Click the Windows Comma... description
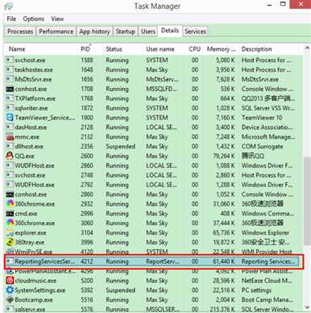Screen dimensions: 311x313 267,214
